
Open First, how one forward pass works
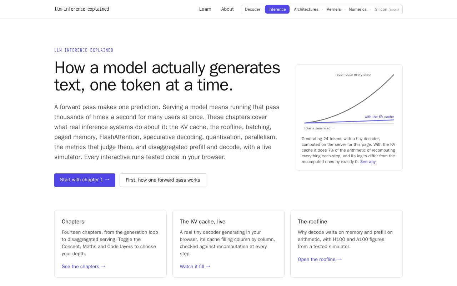[163, 180]
